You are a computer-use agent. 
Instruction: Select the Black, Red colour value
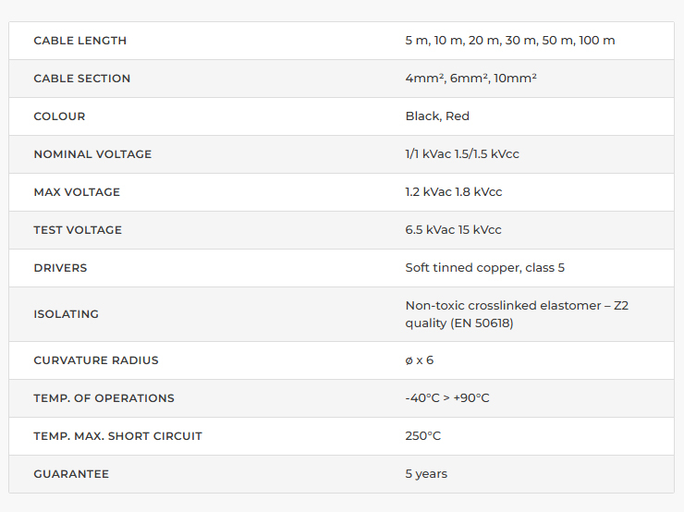point(437,116)
